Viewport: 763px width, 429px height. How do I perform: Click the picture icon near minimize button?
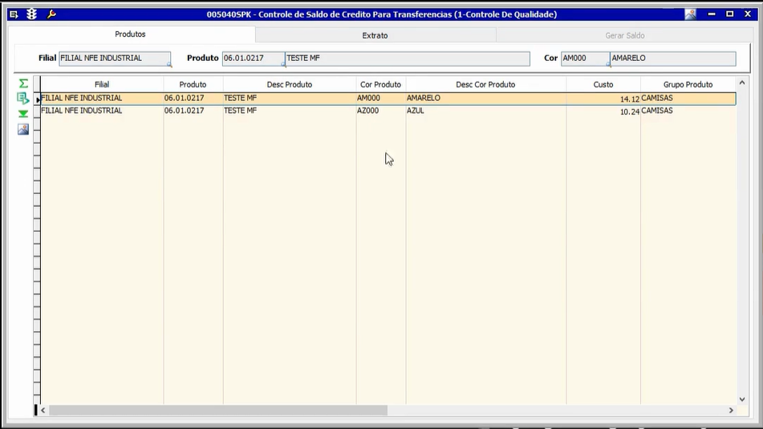point(691,14)
